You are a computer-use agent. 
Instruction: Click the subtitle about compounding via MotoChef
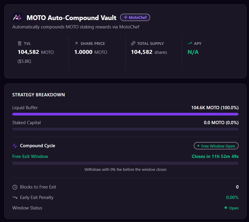pos(76,27)
